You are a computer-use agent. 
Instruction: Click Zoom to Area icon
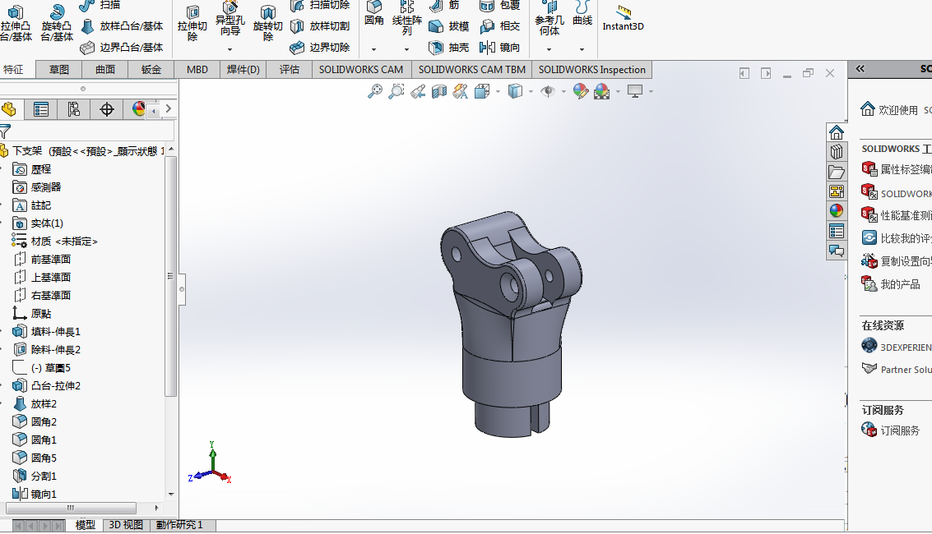tap(396, 91)
